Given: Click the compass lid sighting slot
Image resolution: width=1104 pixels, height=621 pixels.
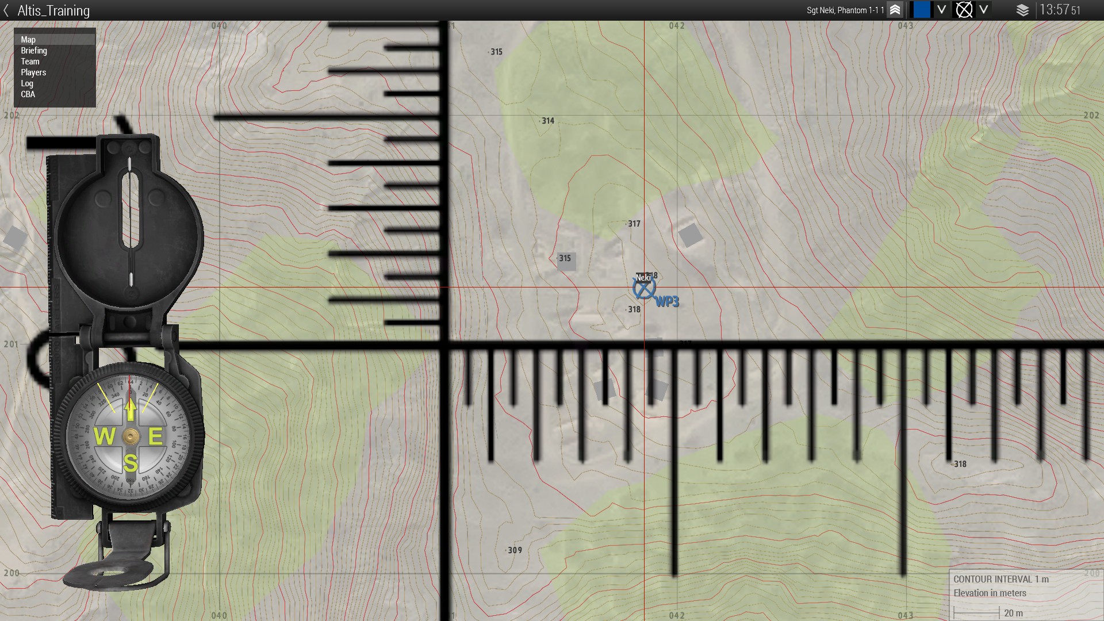Looking at the screenshot, I should [131, 210].
